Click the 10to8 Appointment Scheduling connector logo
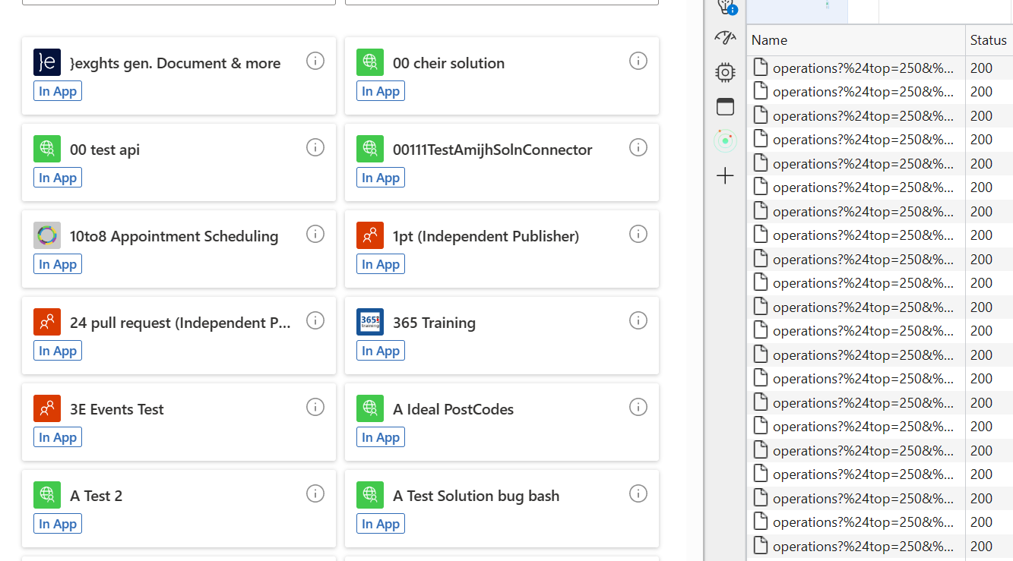The height and width of the screenshot is (561, 1013). point(47,235)
